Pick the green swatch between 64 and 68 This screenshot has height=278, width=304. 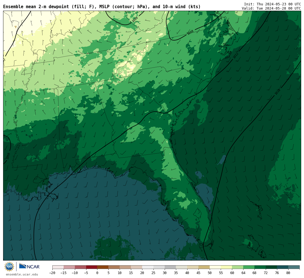249,267
